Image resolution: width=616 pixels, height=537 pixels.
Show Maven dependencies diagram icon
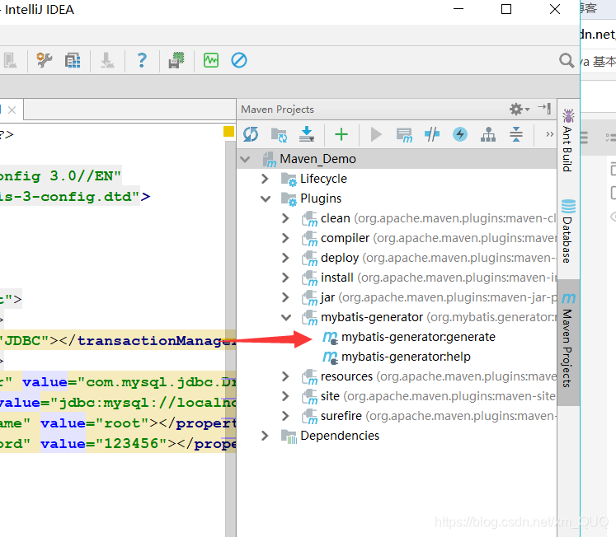488,134
